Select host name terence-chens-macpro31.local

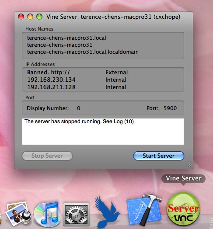pyautogui.click(x=66, y=38)
